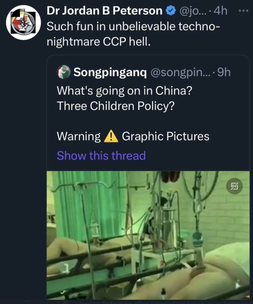Open the "Dr Jordan B Peterson" display name
The height and width of the screenshot is (304, 253).
(x=105, y=11)
